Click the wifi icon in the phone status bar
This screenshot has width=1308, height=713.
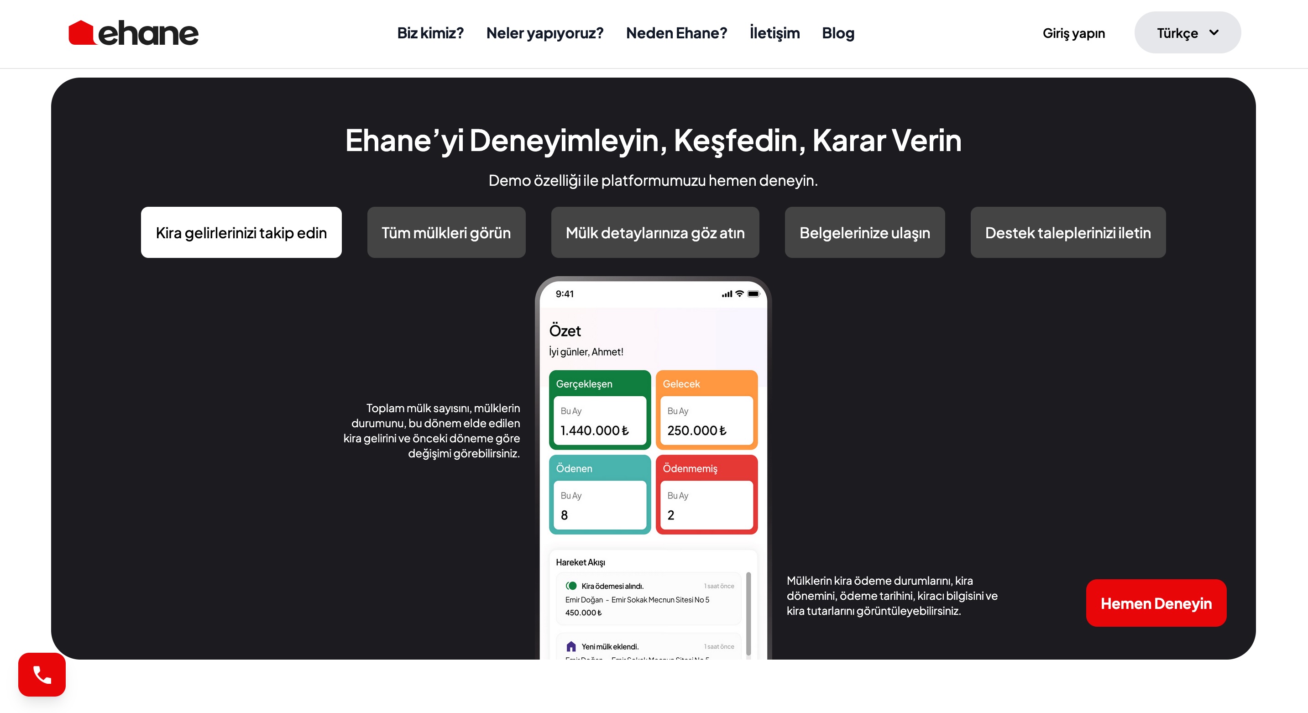coord(739,294)
